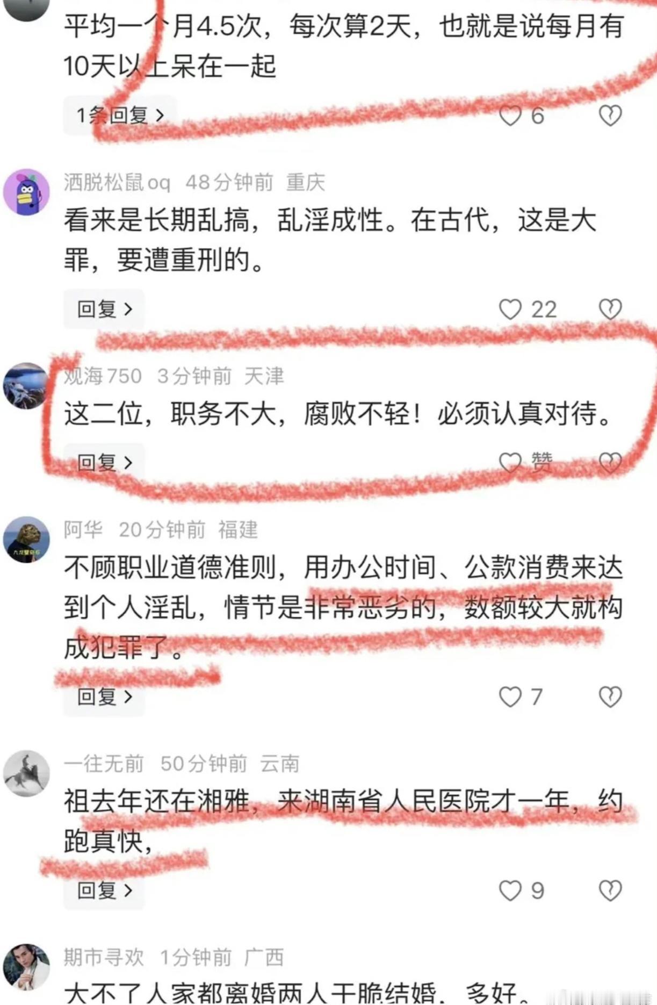
Task: Dislike 阿华's comment
Action: pyautogui.click(x=610, y=697)
